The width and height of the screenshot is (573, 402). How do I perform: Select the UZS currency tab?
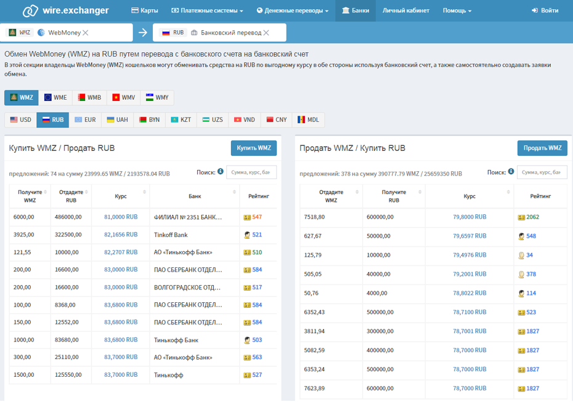point(213,120)
